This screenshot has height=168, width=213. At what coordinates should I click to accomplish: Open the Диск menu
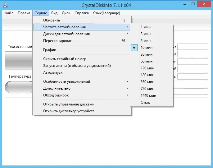tap(66, 13)
